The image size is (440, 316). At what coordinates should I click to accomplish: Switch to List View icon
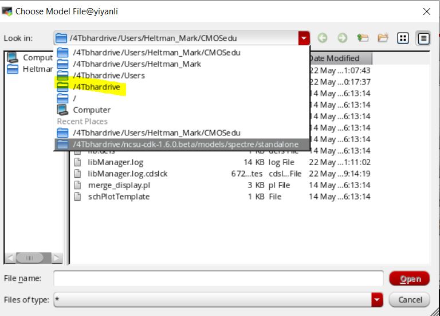click(x=403, y=38)
